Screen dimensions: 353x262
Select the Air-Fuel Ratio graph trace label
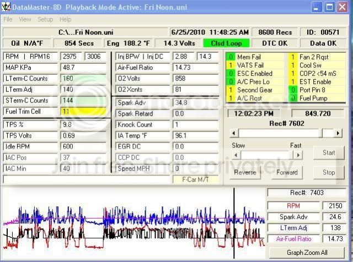293,239
